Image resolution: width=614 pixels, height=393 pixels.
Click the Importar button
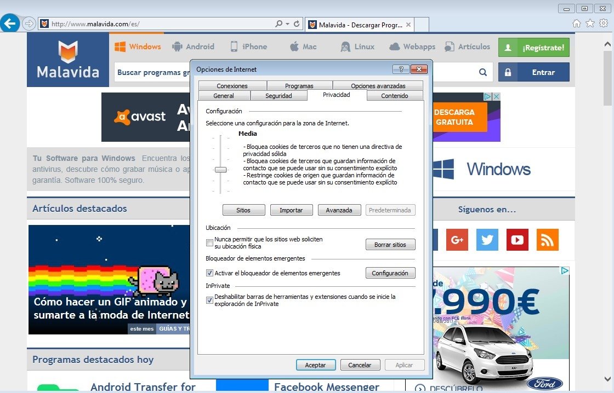[291, 210]
